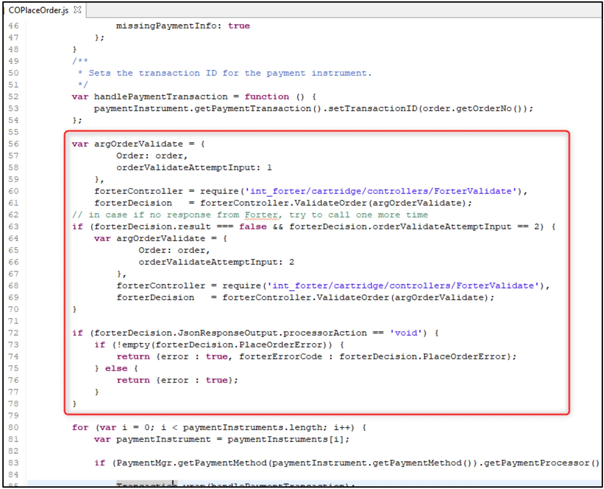The image size is (604, 489).
Task: Click 'var paymentInstrument = paymentInstruments[i];' on line 81
Action: pyautogui.click(x=222, y=440)
